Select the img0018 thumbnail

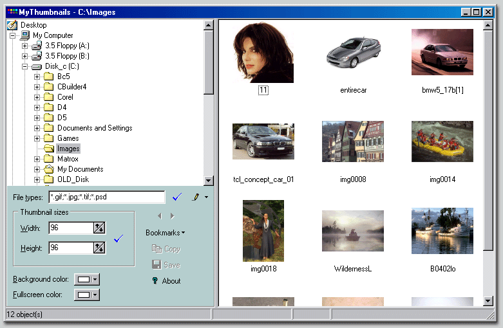(263, 231)
